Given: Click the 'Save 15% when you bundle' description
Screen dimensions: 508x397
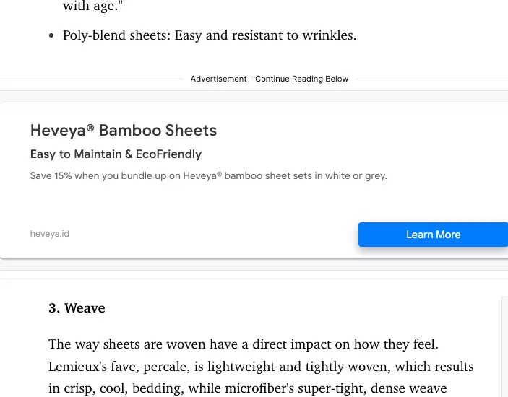Looking at the screenshot, I should (x=108, y=175).
